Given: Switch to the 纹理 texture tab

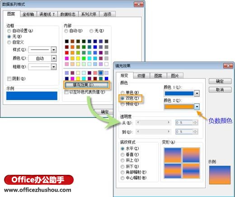Looking at the screenshot, I should pyautogui.click(x=141, y=76).
